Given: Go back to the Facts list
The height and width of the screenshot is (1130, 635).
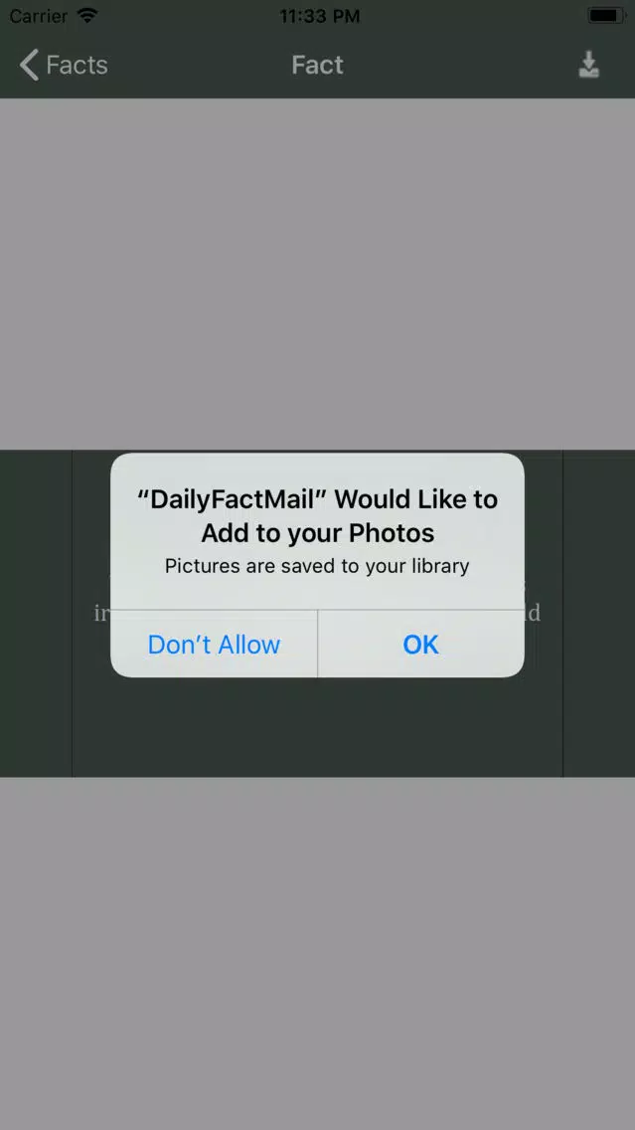Looking at the screenshot, I should point(64,65).
